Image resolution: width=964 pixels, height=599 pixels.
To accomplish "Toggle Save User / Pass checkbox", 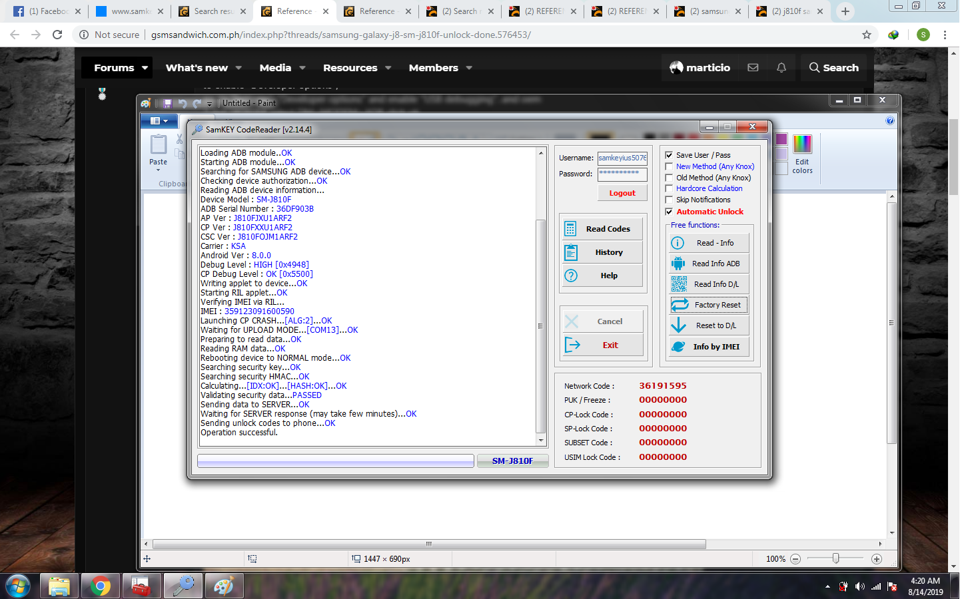I will pos(669,155).
